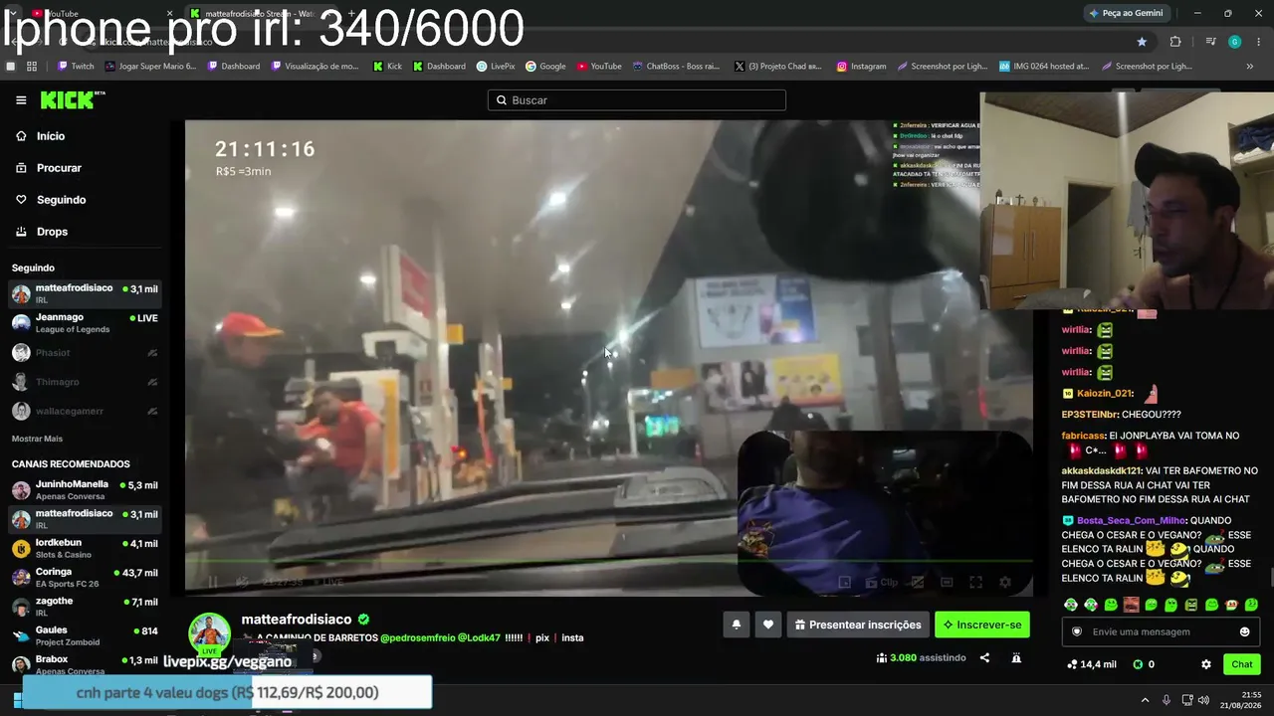Viewport: 1274px width, 716px height.
Task: Open recommended channel Brabox
Action: tap(85, 664)
